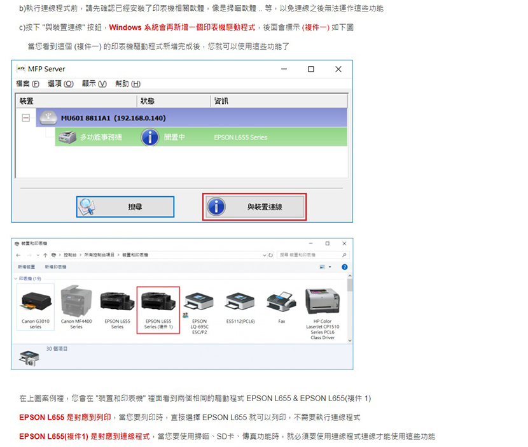Viewport: 528px width, 447px height.
Task: Open the view options dropdown arrow
Action: 330,267
